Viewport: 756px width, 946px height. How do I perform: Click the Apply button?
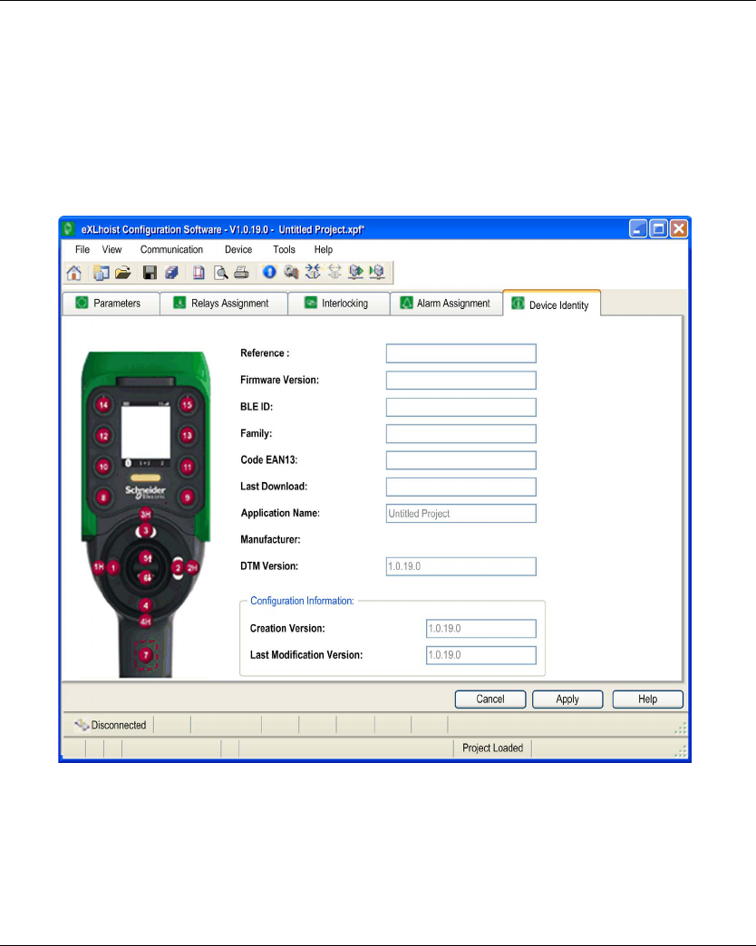click(567, 699)
